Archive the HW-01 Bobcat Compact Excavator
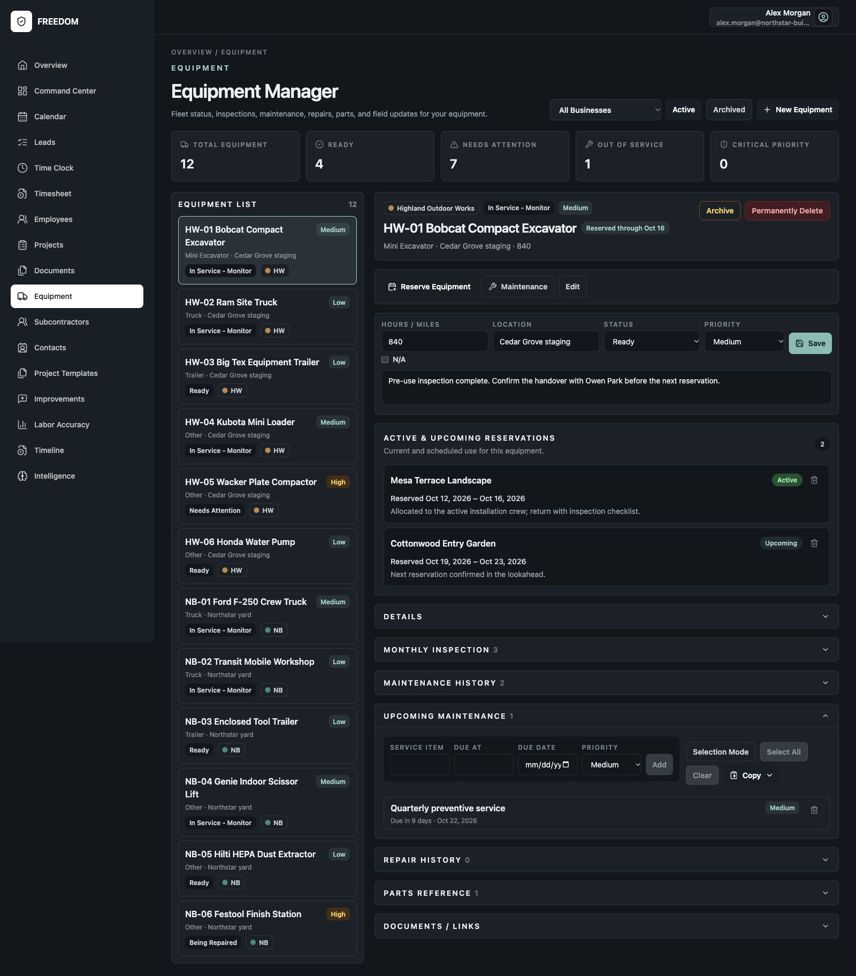 click(x=720, y=211)
